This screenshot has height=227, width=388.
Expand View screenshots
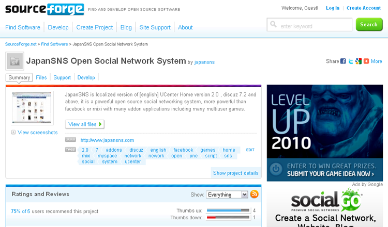34,133
